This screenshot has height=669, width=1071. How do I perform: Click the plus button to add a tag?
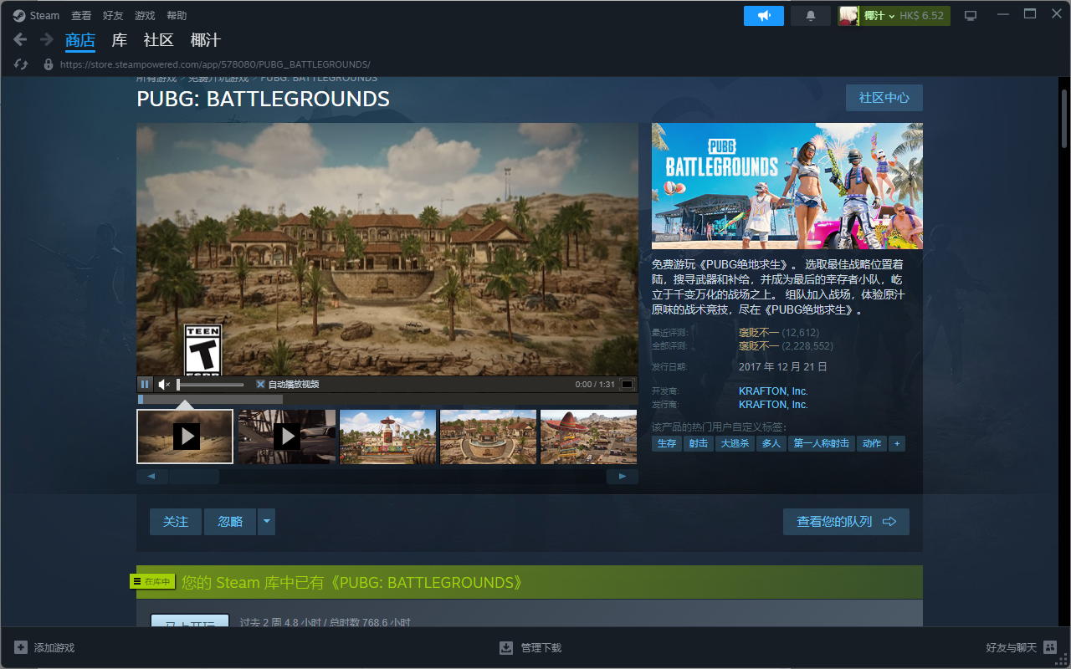tap(897, 443)
